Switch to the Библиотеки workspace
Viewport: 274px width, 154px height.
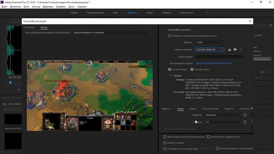(x=187, y=13)
